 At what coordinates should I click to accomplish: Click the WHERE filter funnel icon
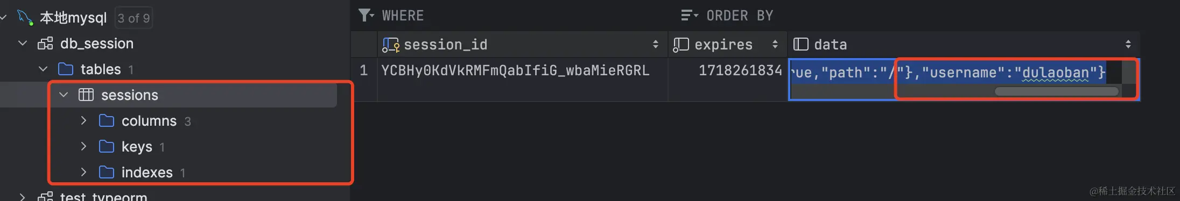coord(366,16)
